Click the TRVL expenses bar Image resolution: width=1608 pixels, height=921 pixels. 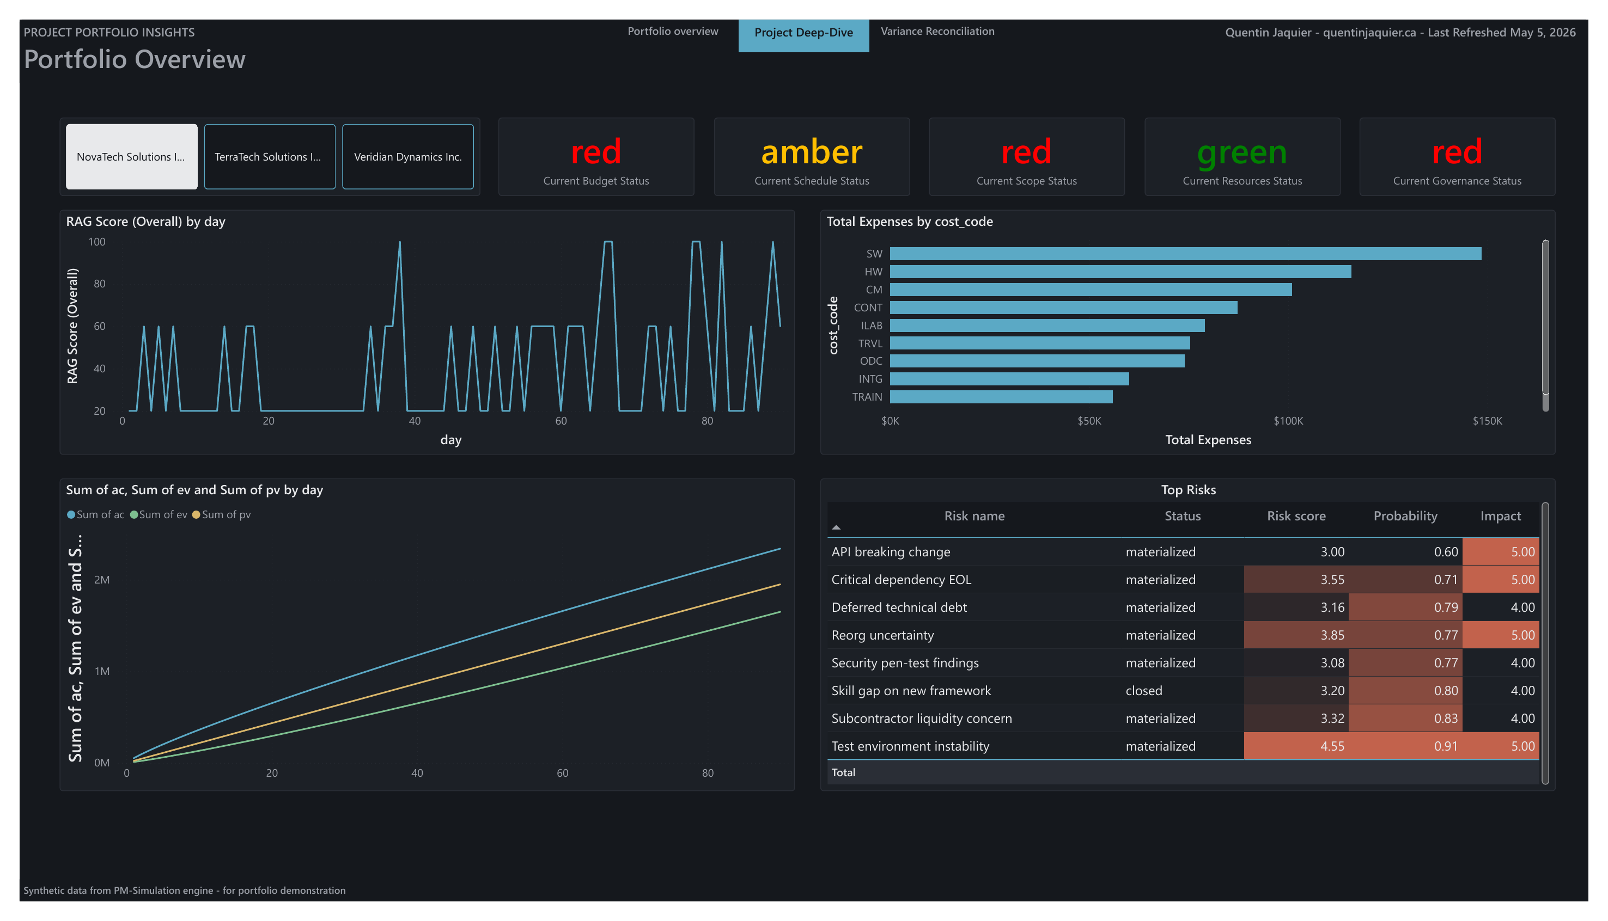(x=1040, y=343)
